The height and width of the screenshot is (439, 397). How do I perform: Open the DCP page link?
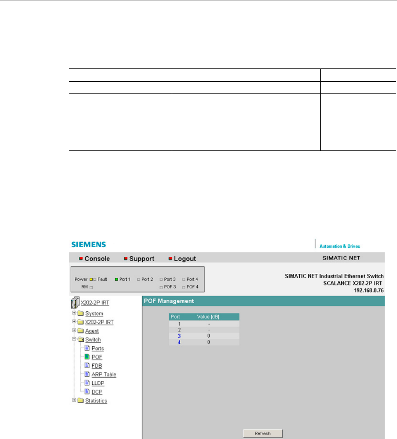click(97, 392)
